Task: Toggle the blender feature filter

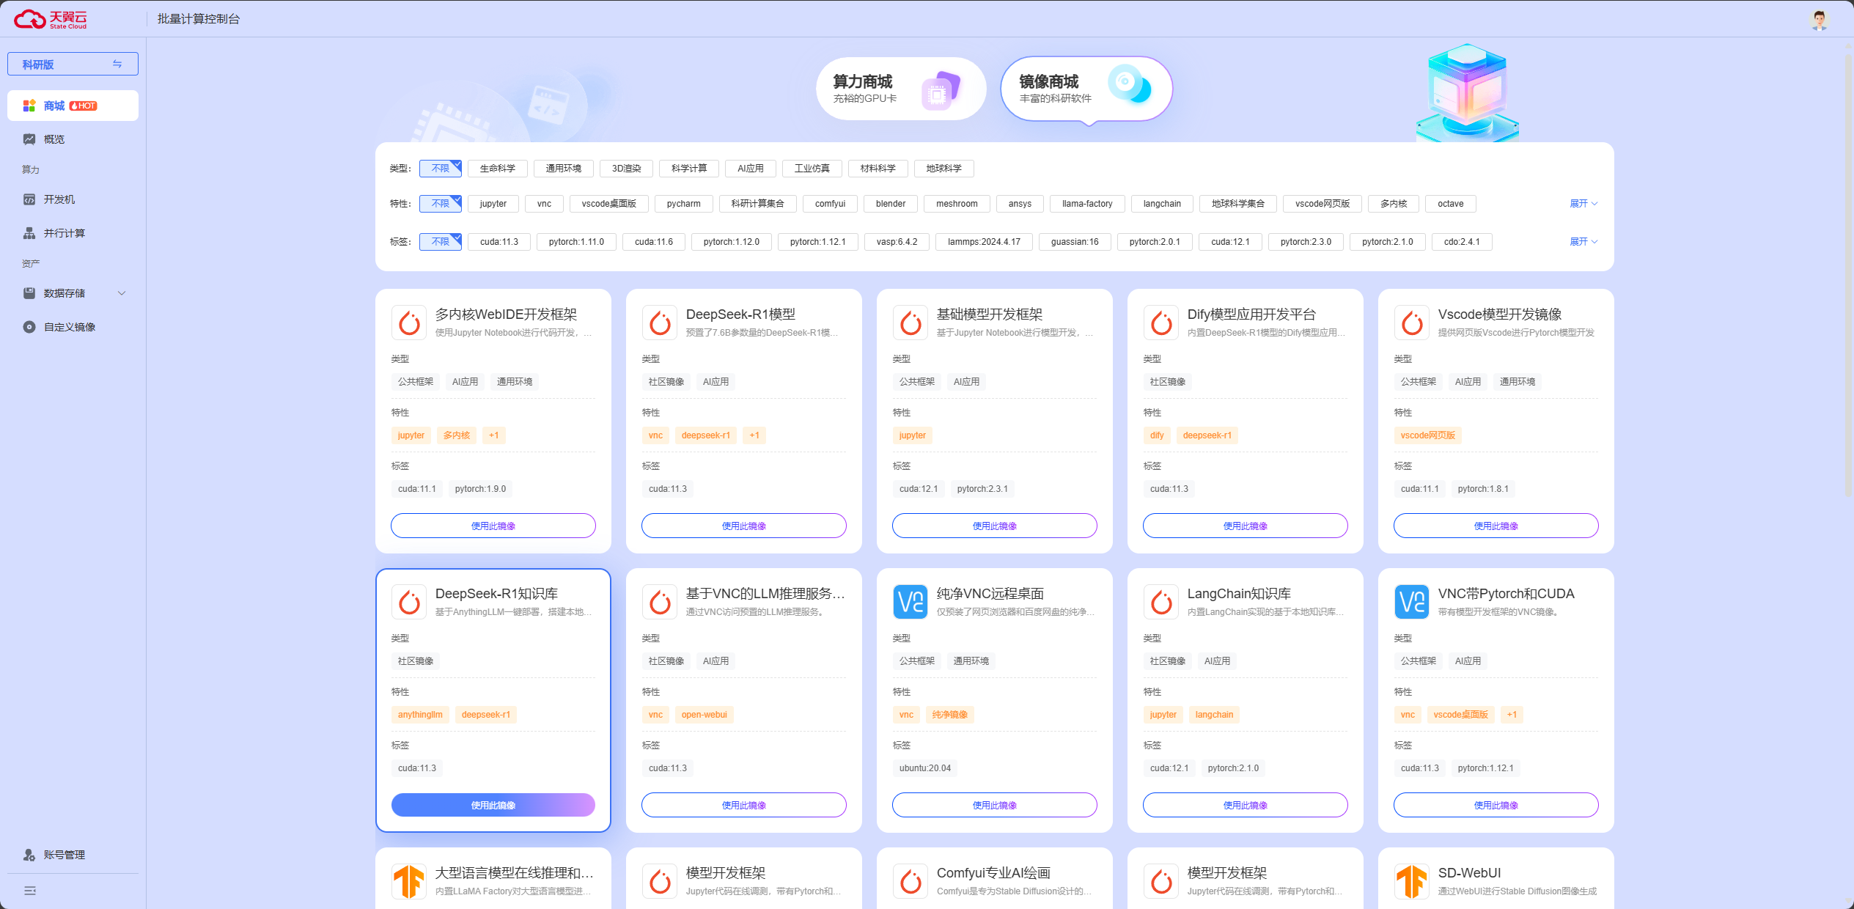Action: click(x=891, y=204)
